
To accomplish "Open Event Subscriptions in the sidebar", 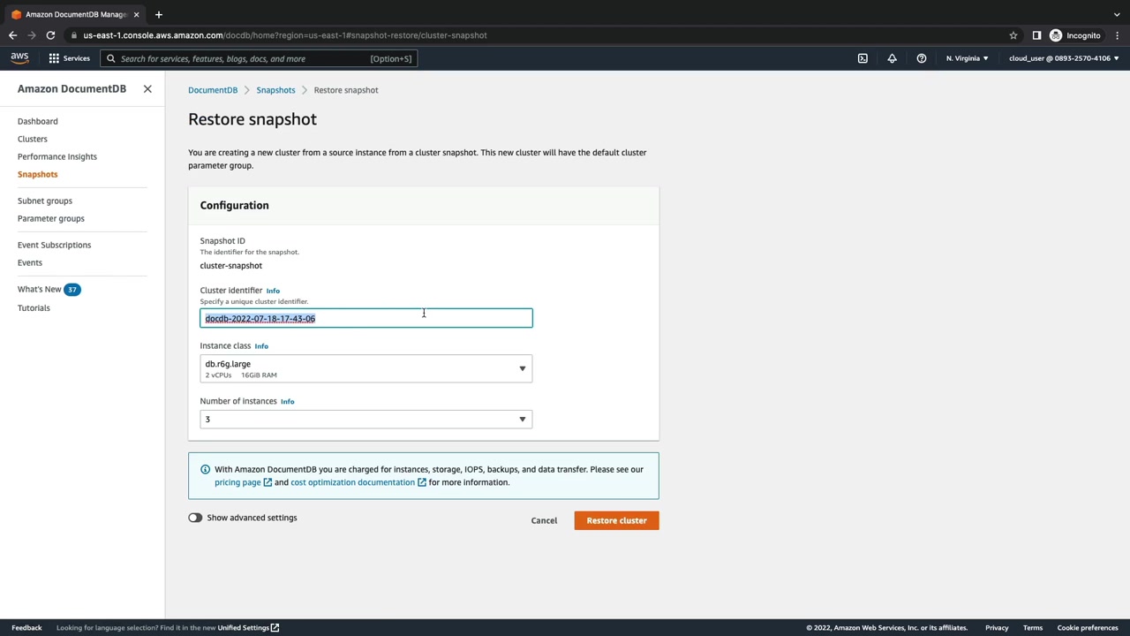I will click(x=55, y=245).
